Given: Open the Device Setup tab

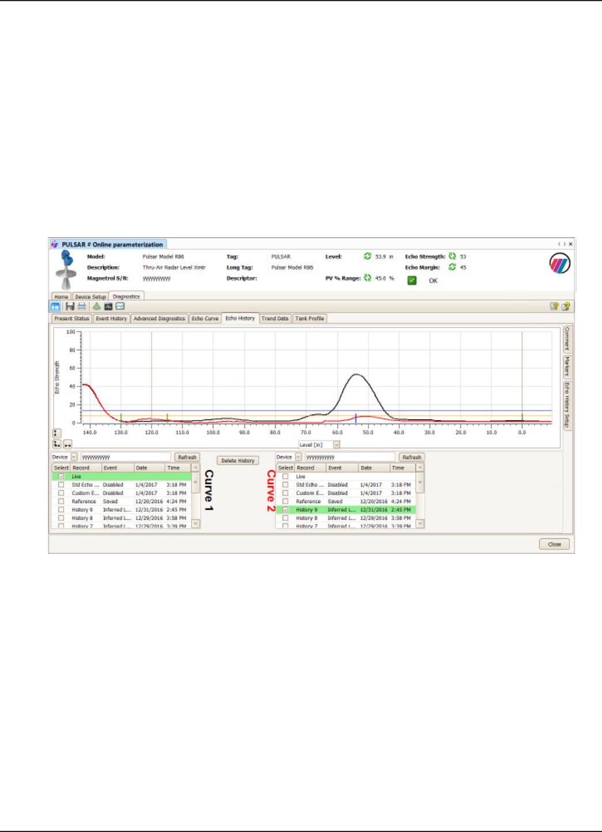Looking at the screenshot, I should pyautogui.click(x=91, y=297).
